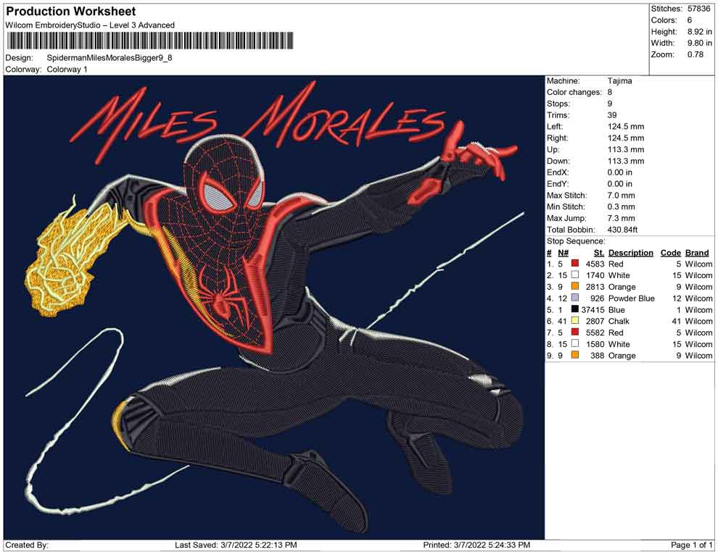Select the Zoom value "0.78"
Screen dimensions: 718x552
(x=695, y=54)
